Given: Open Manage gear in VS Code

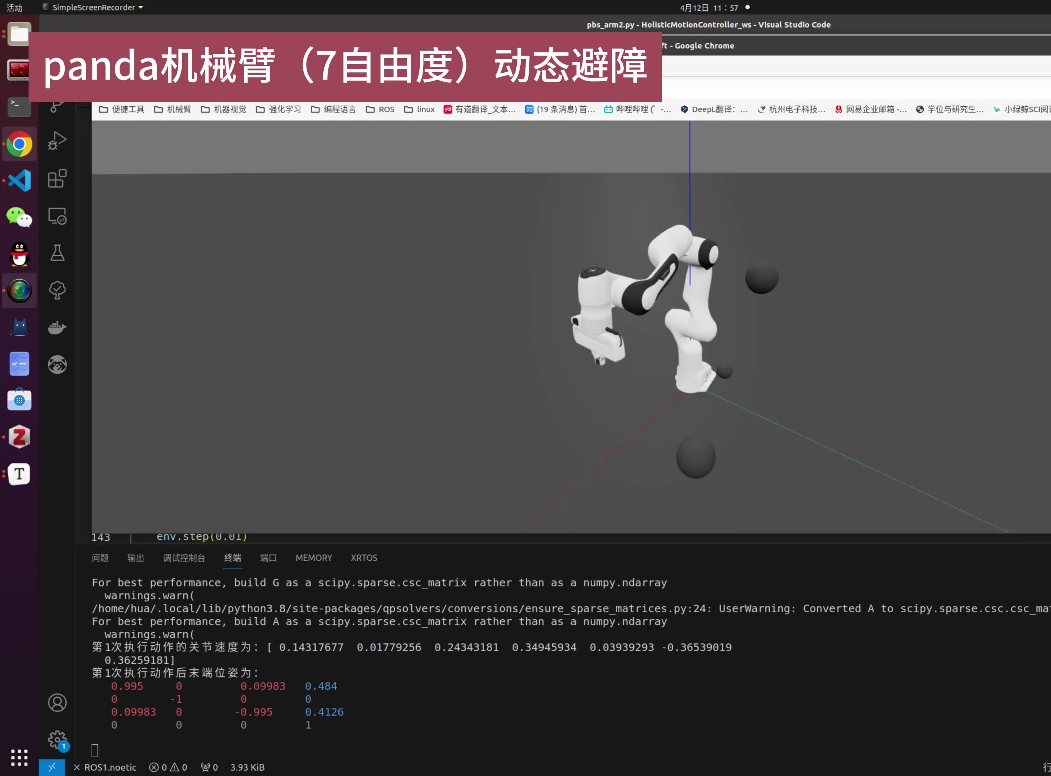Looking at the screenshot, I should pos(57,740).
